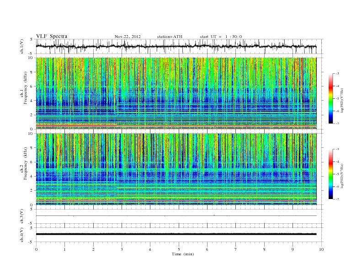The width and height of the screenshot is (362, 280).
Task: Select the ch.2 colorbar "log(PSD)(V²/Hz)" label
Action: (342, 175)
